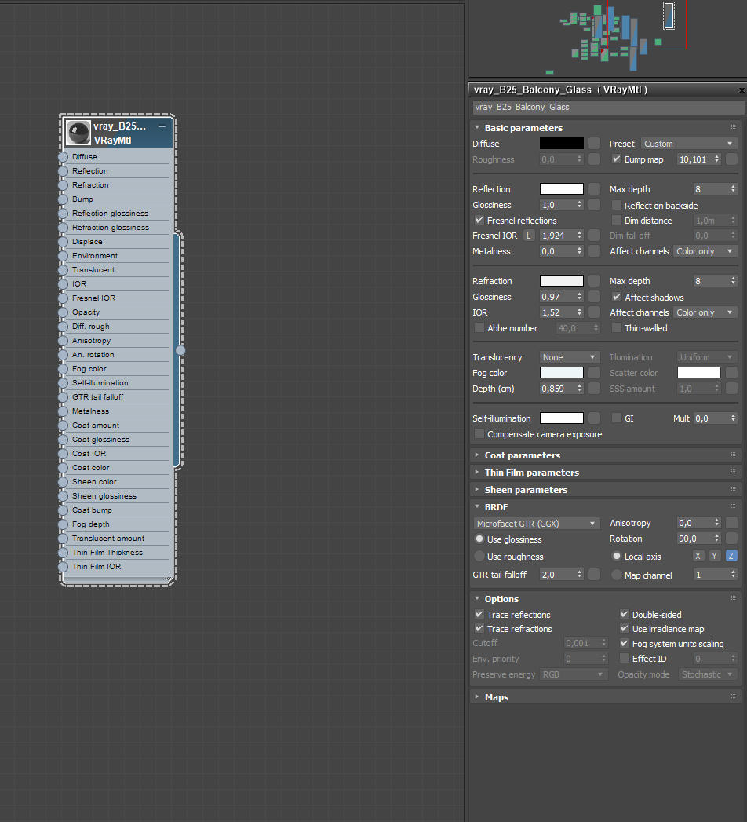Click the material sphere preview thumbnail on node
747x822 pixels.
pos(78,133)
